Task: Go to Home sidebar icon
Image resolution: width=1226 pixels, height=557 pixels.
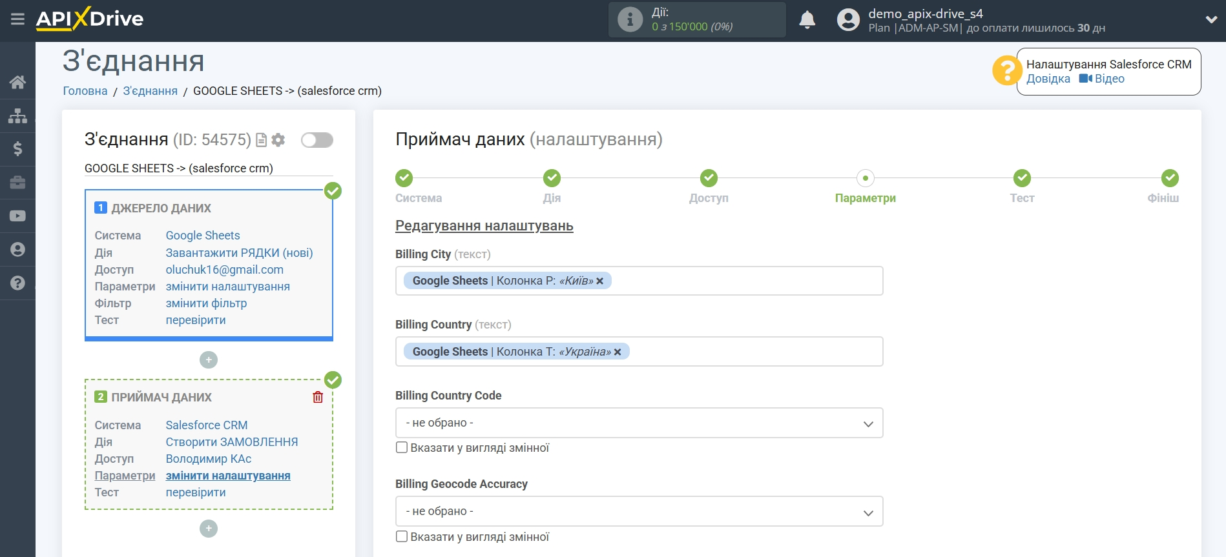Action: (17, 82)
